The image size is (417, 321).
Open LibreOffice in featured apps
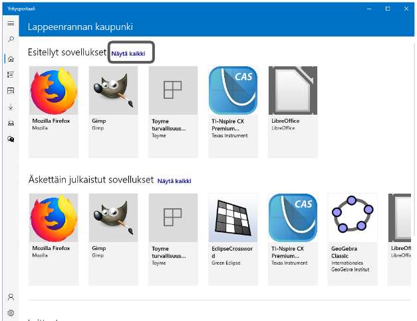pyautogui.click(x=293, y=112)
